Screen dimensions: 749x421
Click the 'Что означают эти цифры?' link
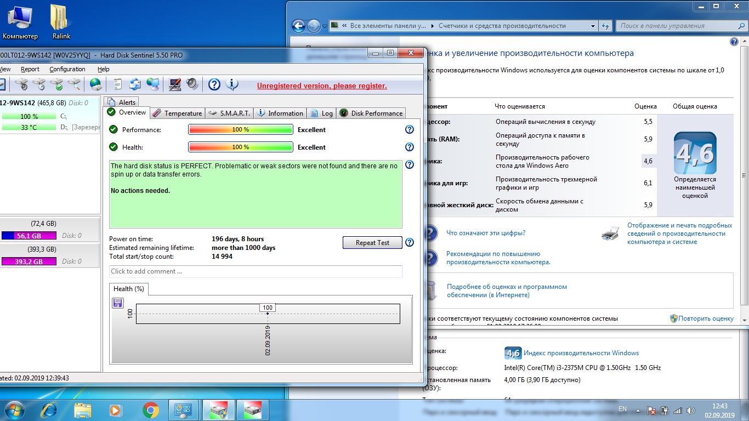(x=485, y=233)
